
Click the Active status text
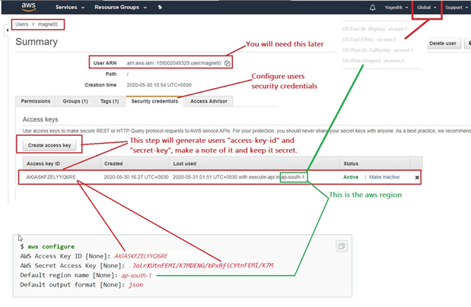(x=351, y=177)
